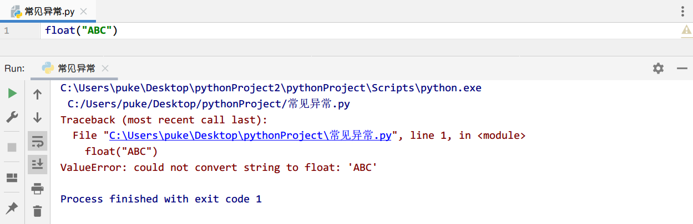Open the editor tabs three-dot menu

coord(683,12)
